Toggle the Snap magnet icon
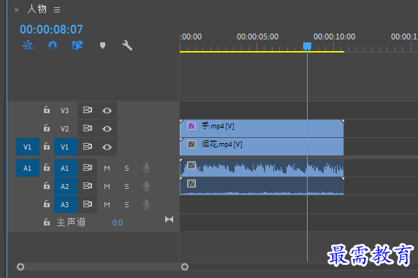The width and height of the screenshot is (418, 278). (x=53, y=45)
